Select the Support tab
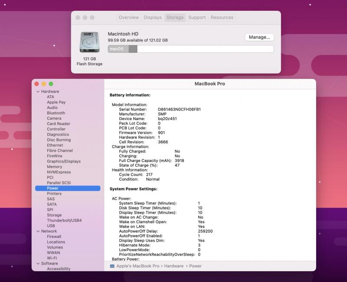The height and width of the screenshot is (282, 347). pyautogui.click(x=197, y=18)
